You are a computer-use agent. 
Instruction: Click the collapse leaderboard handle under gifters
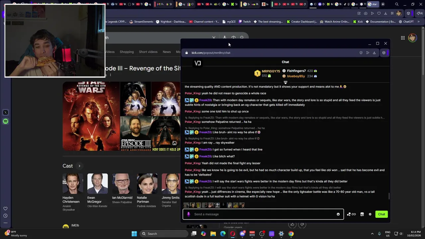(x=285, y=82)
